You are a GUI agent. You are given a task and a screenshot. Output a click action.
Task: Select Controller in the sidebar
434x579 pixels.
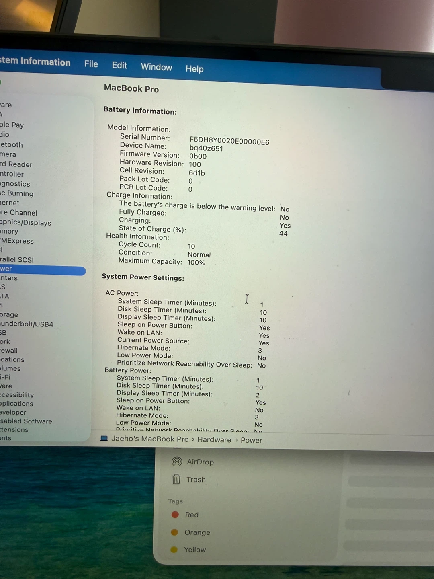[x=12, y=174]
